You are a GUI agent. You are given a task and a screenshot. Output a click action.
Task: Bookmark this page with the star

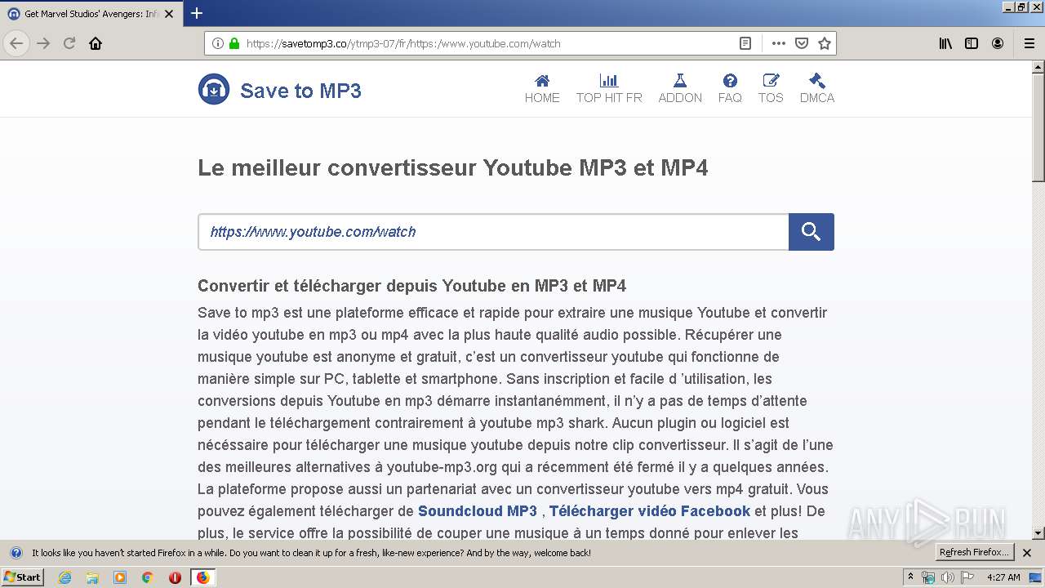pos(825,43)
